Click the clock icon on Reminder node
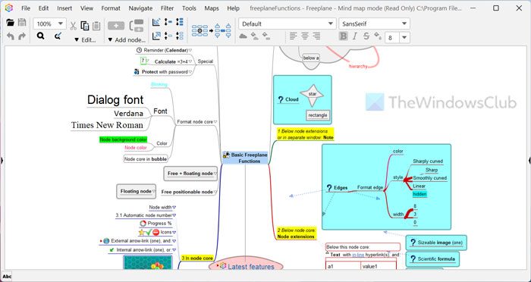This screenshot has width=531, height=282. pos(139,50)
